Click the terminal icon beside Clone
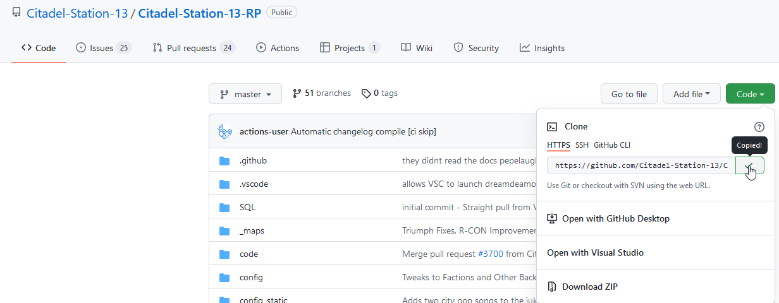 (x=552, y=126)
